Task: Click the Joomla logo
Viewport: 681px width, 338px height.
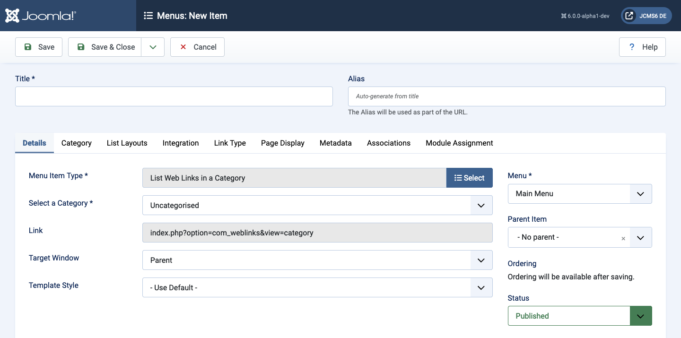Action: (41, 16)
